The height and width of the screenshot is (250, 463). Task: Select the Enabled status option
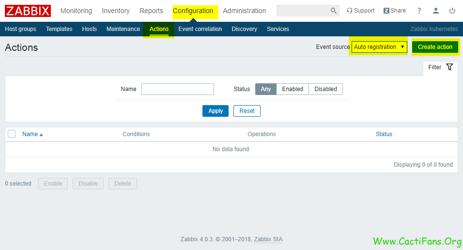tap(293, 89)
